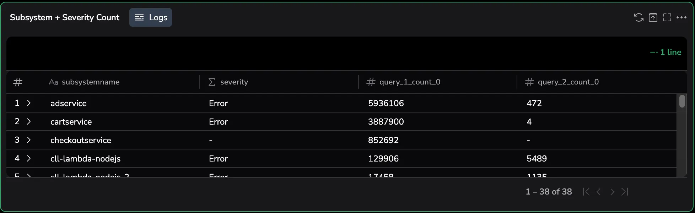Sort by query_2_count_0 column header
This screenshot has height=213, width=695.
(x=568, y=82)
